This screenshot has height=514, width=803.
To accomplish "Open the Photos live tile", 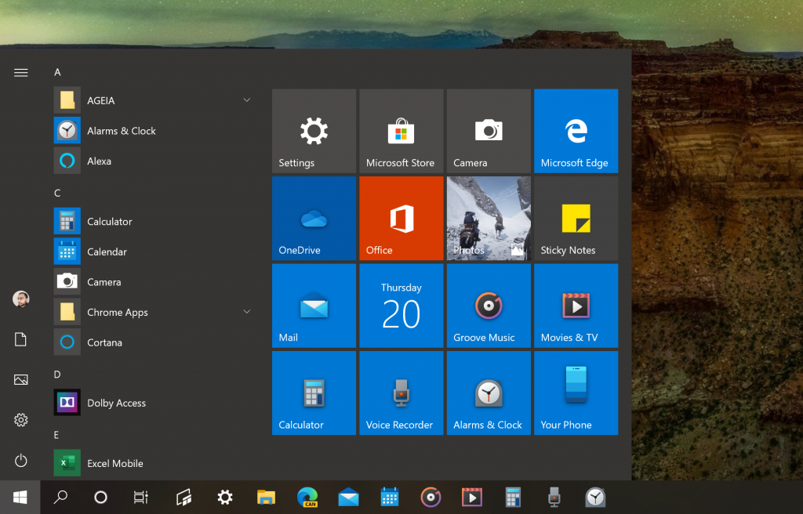I will click(x=489, y=218).
